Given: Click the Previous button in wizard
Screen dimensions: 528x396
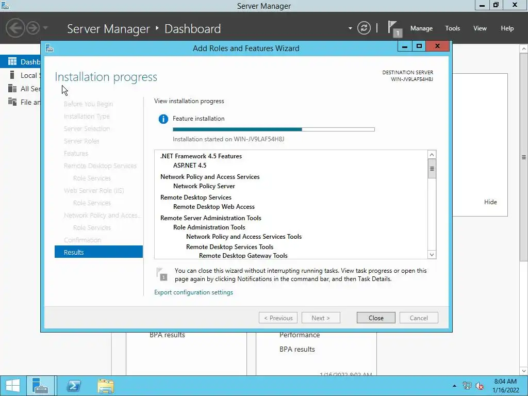Looking at the screenshot, I should tap(278, 318).
